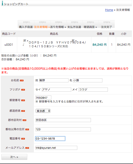Open the 都道府県 prefecture dropdown showing 東京都
This screenshot has height=164, width=133.
[43, 111]
